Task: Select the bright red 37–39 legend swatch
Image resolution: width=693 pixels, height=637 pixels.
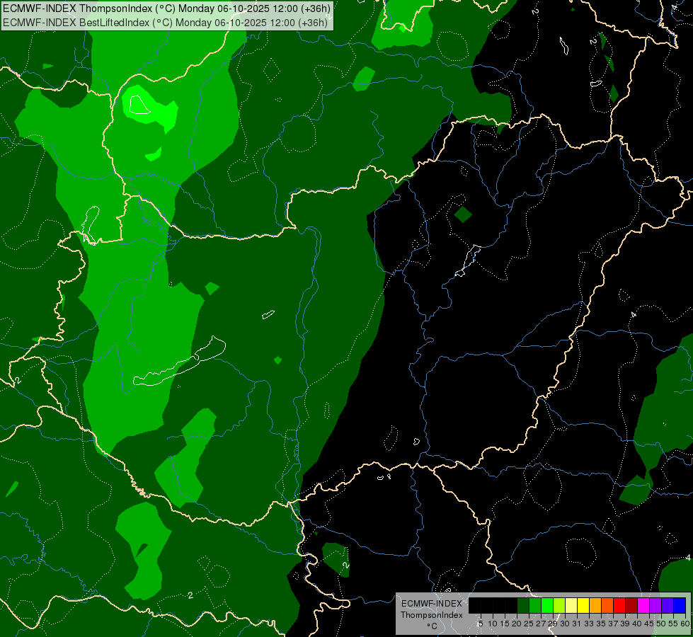Action: pos(619,605)
